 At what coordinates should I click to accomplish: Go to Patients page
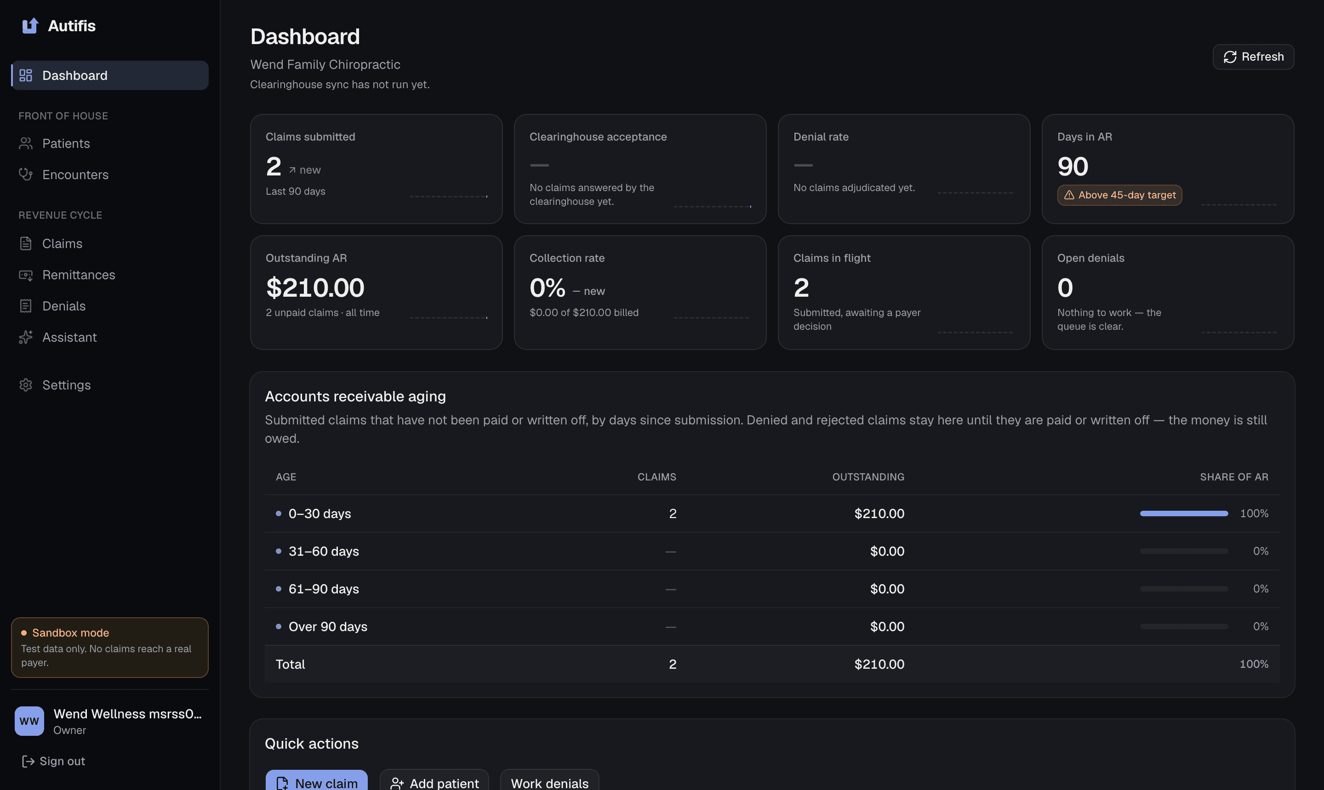pyautogui.click(x=110, y=143)
